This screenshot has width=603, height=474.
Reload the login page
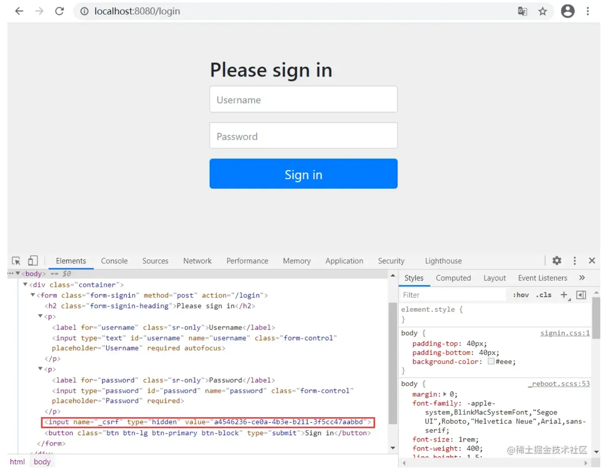59,11
